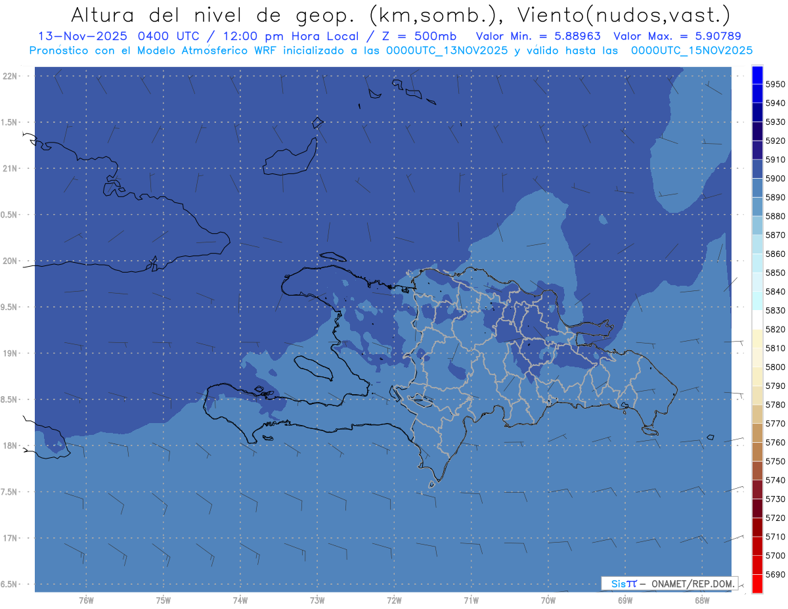Click the '20N' latitude label
Image resolution: width=788 pixels, height=609 pixels.
(11, 261)
